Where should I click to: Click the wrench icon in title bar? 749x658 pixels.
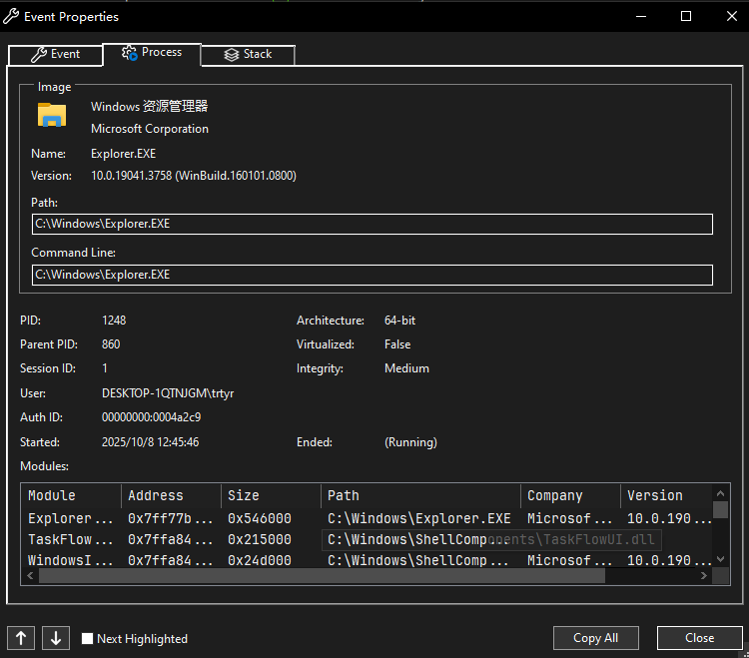(12, 16)
